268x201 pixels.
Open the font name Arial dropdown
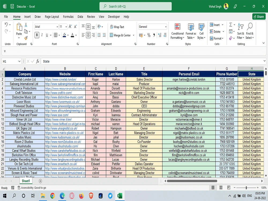(57, 27)
